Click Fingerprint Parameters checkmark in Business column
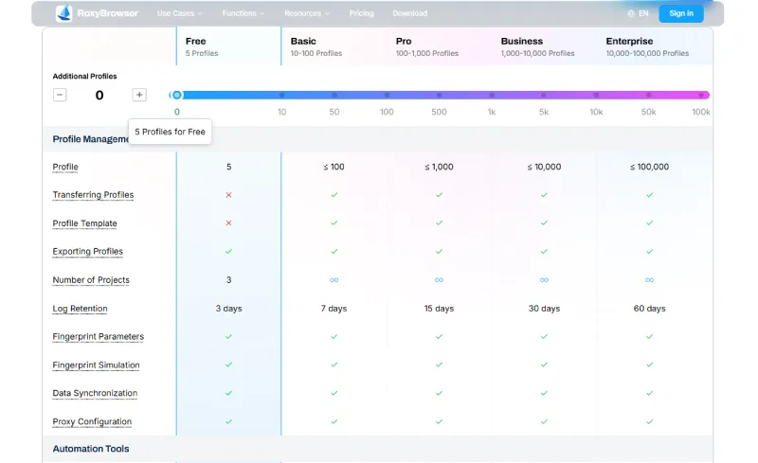 [544, 336]
